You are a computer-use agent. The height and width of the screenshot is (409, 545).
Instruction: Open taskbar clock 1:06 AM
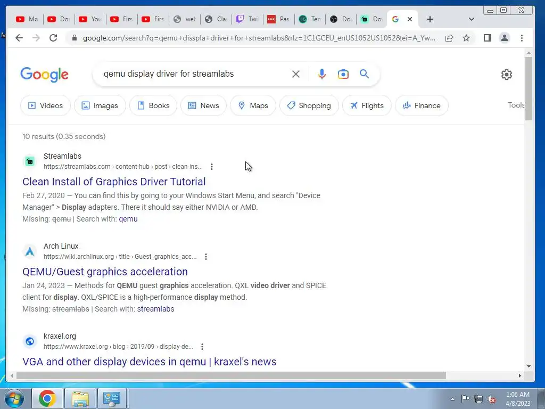[x=518, y=399]
